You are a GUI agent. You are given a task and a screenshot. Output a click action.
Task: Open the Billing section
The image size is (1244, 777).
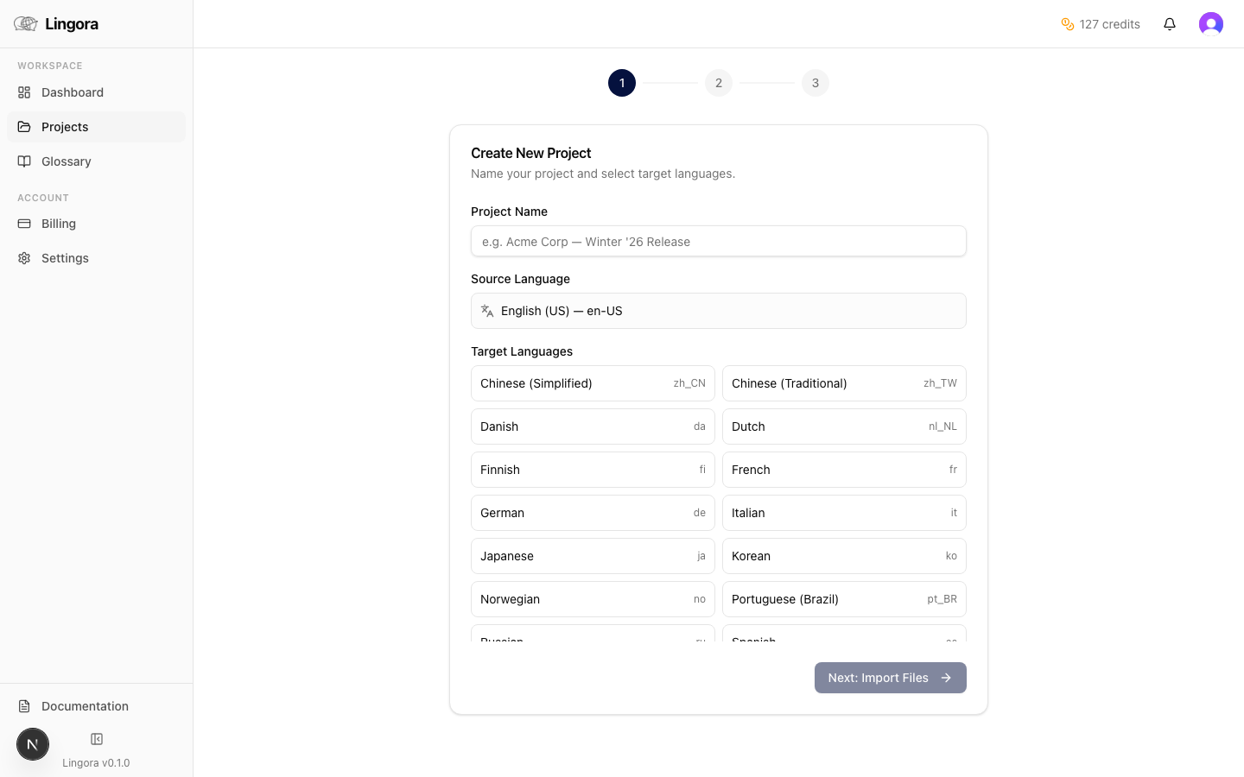pos(58,224)
